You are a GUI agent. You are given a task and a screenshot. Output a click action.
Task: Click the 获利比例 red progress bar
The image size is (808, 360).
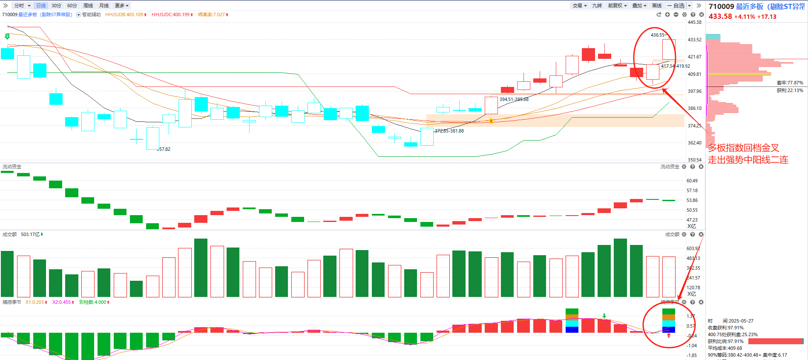(x=776, y=341)
